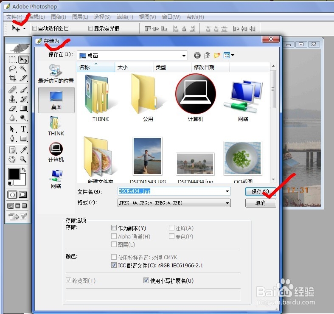Select the Rectangular Marquee tool
The image size is (334, 314).
12,59
